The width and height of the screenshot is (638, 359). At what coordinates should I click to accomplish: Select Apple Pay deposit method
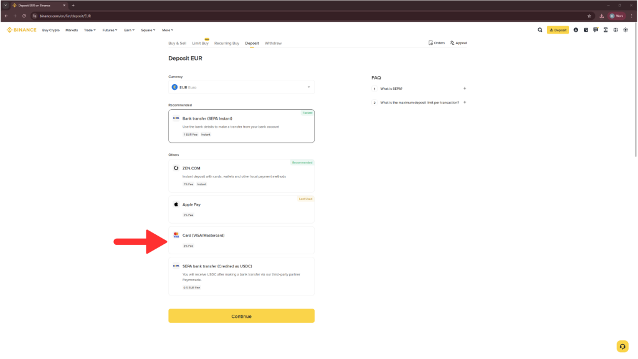241,209
